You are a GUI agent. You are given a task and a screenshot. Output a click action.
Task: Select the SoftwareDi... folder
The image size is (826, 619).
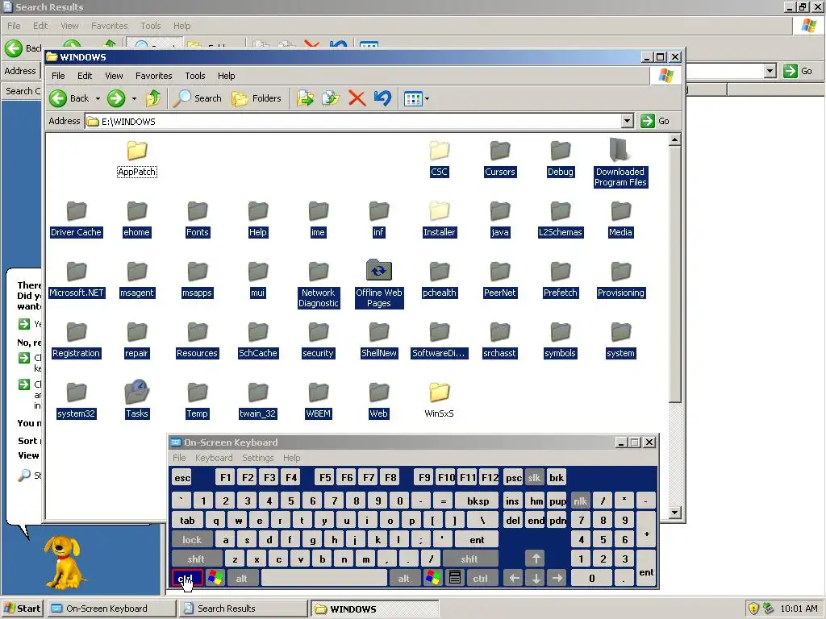tap(440, 340)
